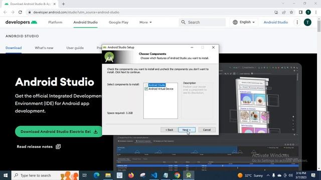This screenshot has height=180, width=321.
Task: Click the Next button in setup dialog
Action: [187, 130]
